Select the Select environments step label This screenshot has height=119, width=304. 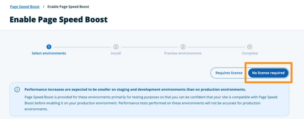(x=49, y=53)
